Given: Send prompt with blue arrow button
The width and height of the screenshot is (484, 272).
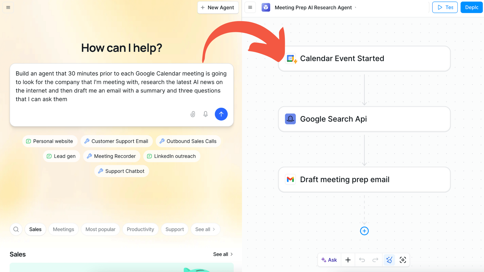Looking at the screenshot, I should click(x=221, y=114).
